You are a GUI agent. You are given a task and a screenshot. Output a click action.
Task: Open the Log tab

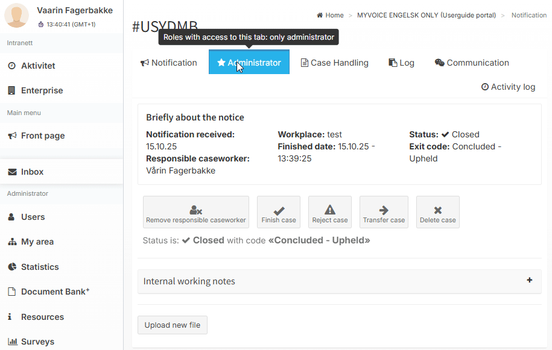[401, 63]
